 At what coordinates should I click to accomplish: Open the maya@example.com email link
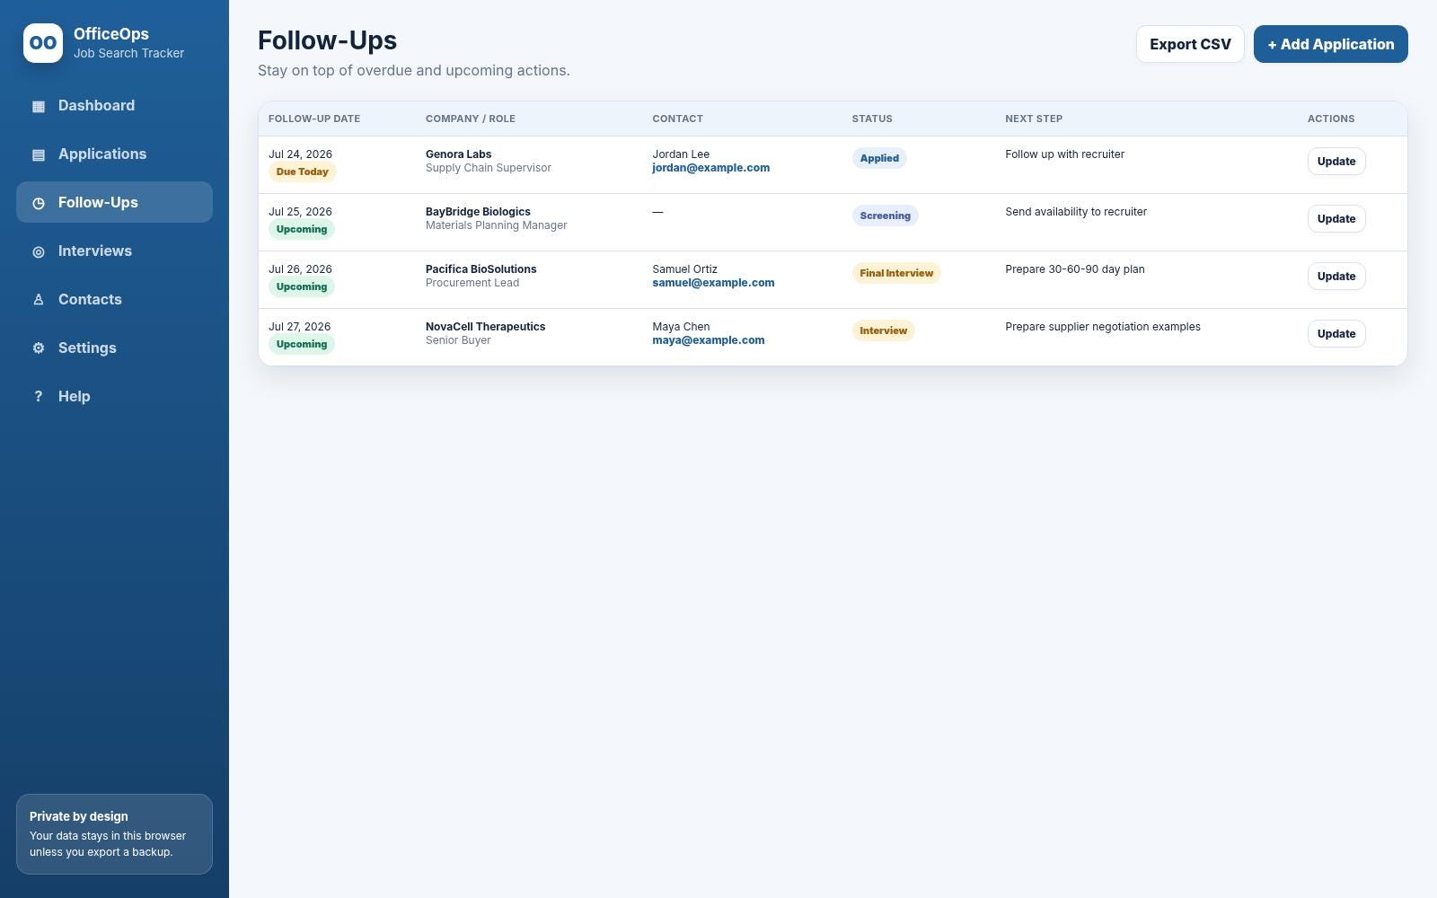[x=709, y=340]
